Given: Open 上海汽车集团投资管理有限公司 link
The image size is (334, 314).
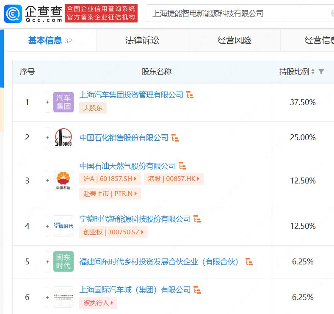Looking at the screenshot, I should pyautogui.click(x=131, y=95).
